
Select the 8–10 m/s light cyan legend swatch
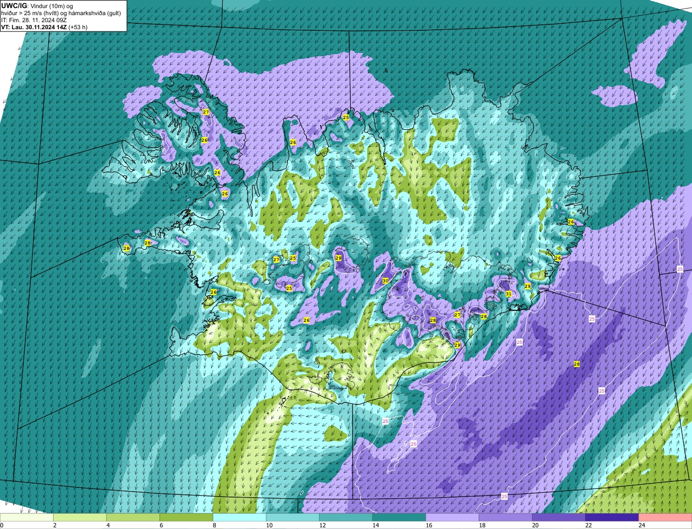239,517
